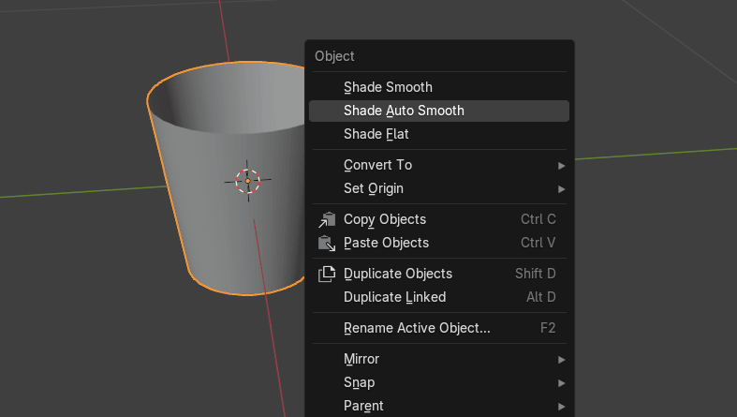The width and height of the screenshot is (737, 417).
Task: Open the Parent submenu
Action: pos(363,406)
